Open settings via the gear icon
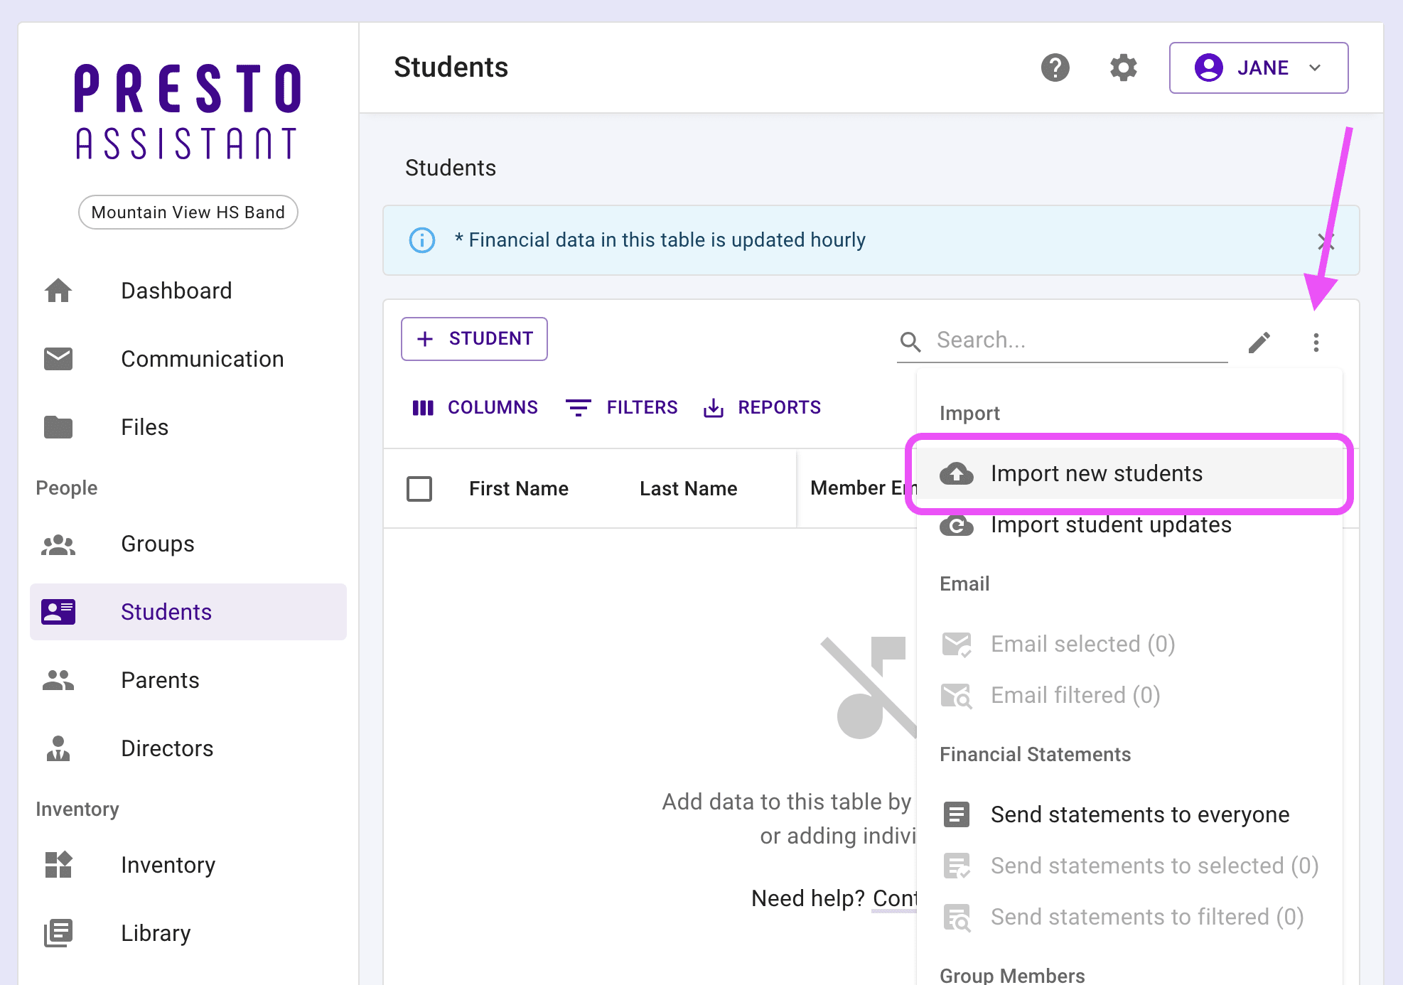 (x=1123, y=68)
